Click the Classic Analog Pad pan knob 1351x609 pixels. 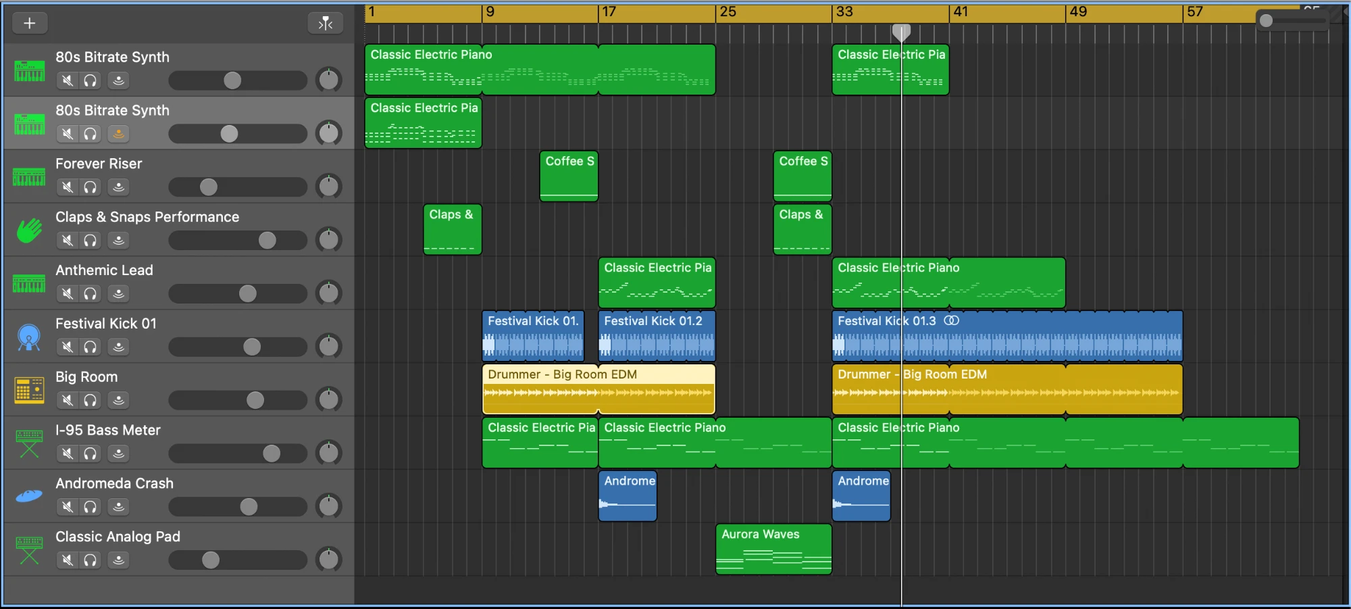329,559
